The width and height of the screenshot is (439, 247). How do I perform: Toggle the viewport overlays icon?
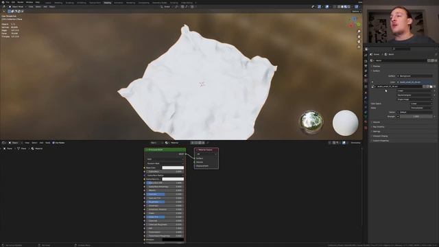[x=327, y=7]
